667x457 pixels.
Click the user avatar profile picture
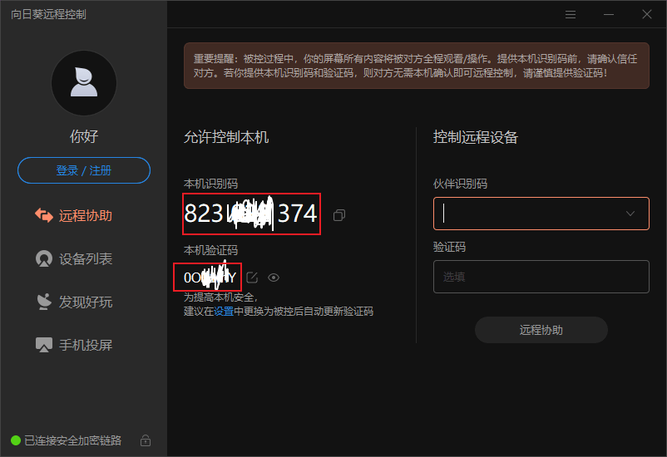84,83
